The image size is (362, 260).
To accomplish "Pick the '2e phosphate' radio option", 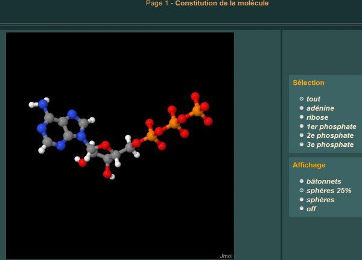I will click(302, 135).
